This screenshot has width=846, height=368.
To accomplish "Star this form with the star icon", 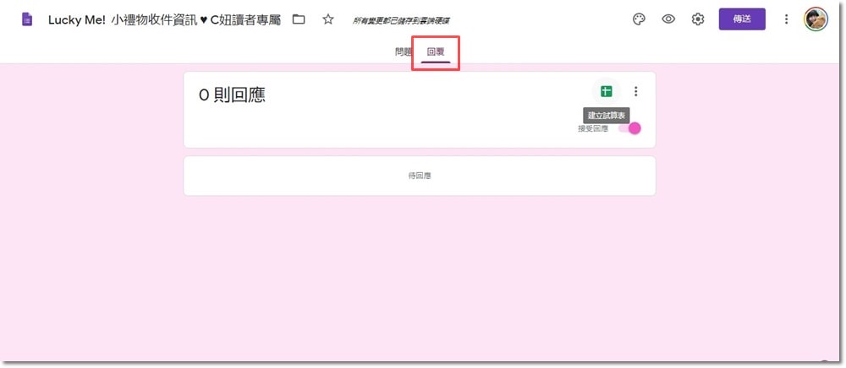I will pyautogui.click(x=328, y=19).
